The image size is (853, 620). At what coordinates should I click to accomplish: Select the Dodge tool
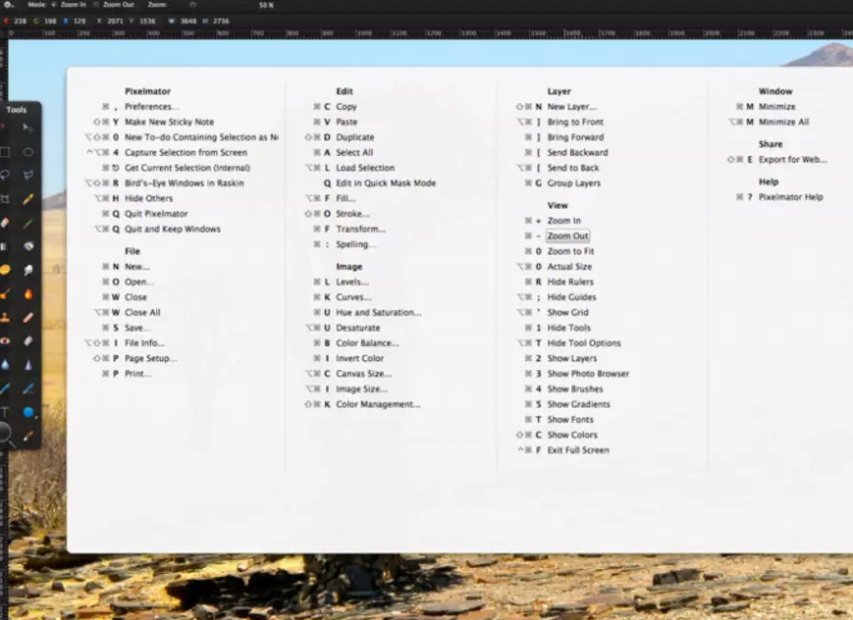point(27,270)
